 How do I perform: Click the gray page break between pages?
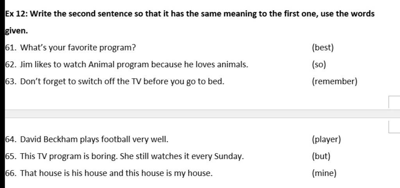click(x=202, y=114)
